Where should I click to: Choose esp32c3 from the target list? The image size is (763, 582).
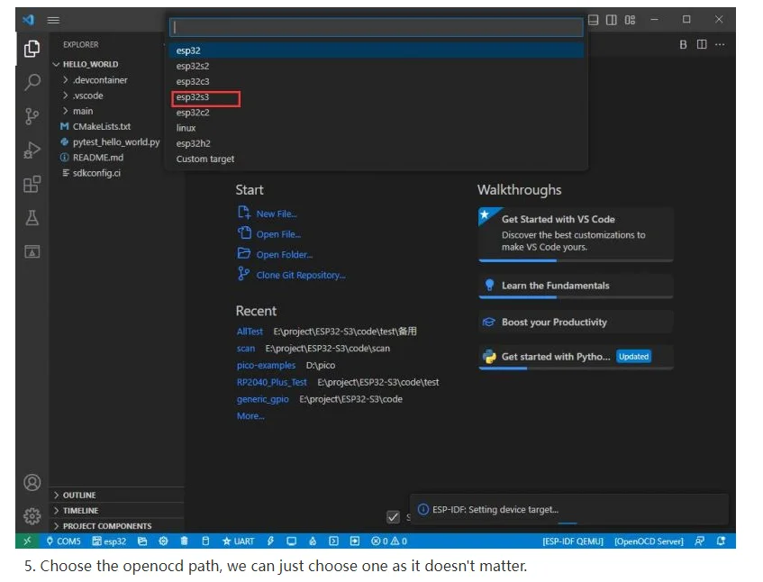(377, 81)
